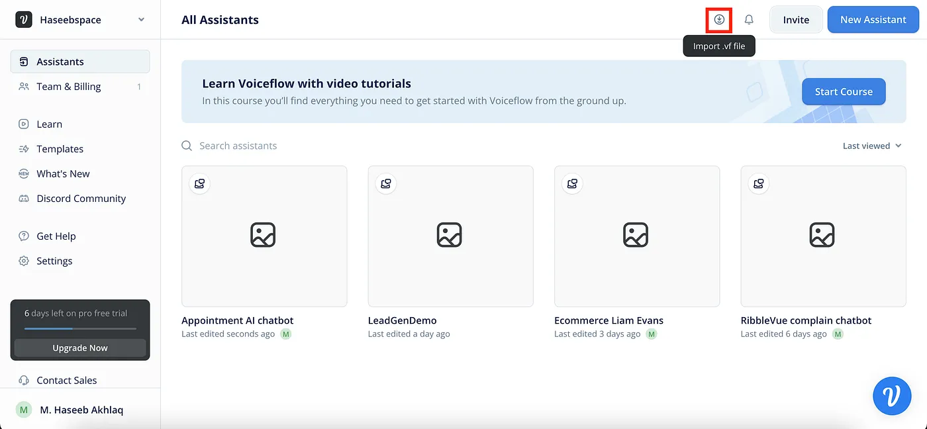Click the Invite button

click(796, 20)
